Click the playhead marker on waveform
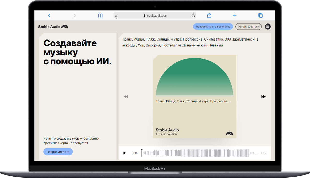The height and width of the screenshot is (178, 310). tap(142, 152)
